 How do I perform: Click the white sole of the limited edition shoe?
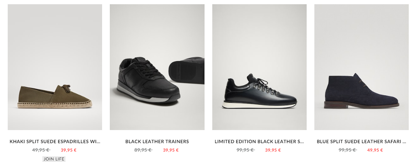tap(259, 105)
